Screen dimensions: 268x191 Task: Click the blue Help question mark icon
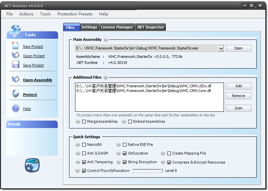(x=16, y=108)
